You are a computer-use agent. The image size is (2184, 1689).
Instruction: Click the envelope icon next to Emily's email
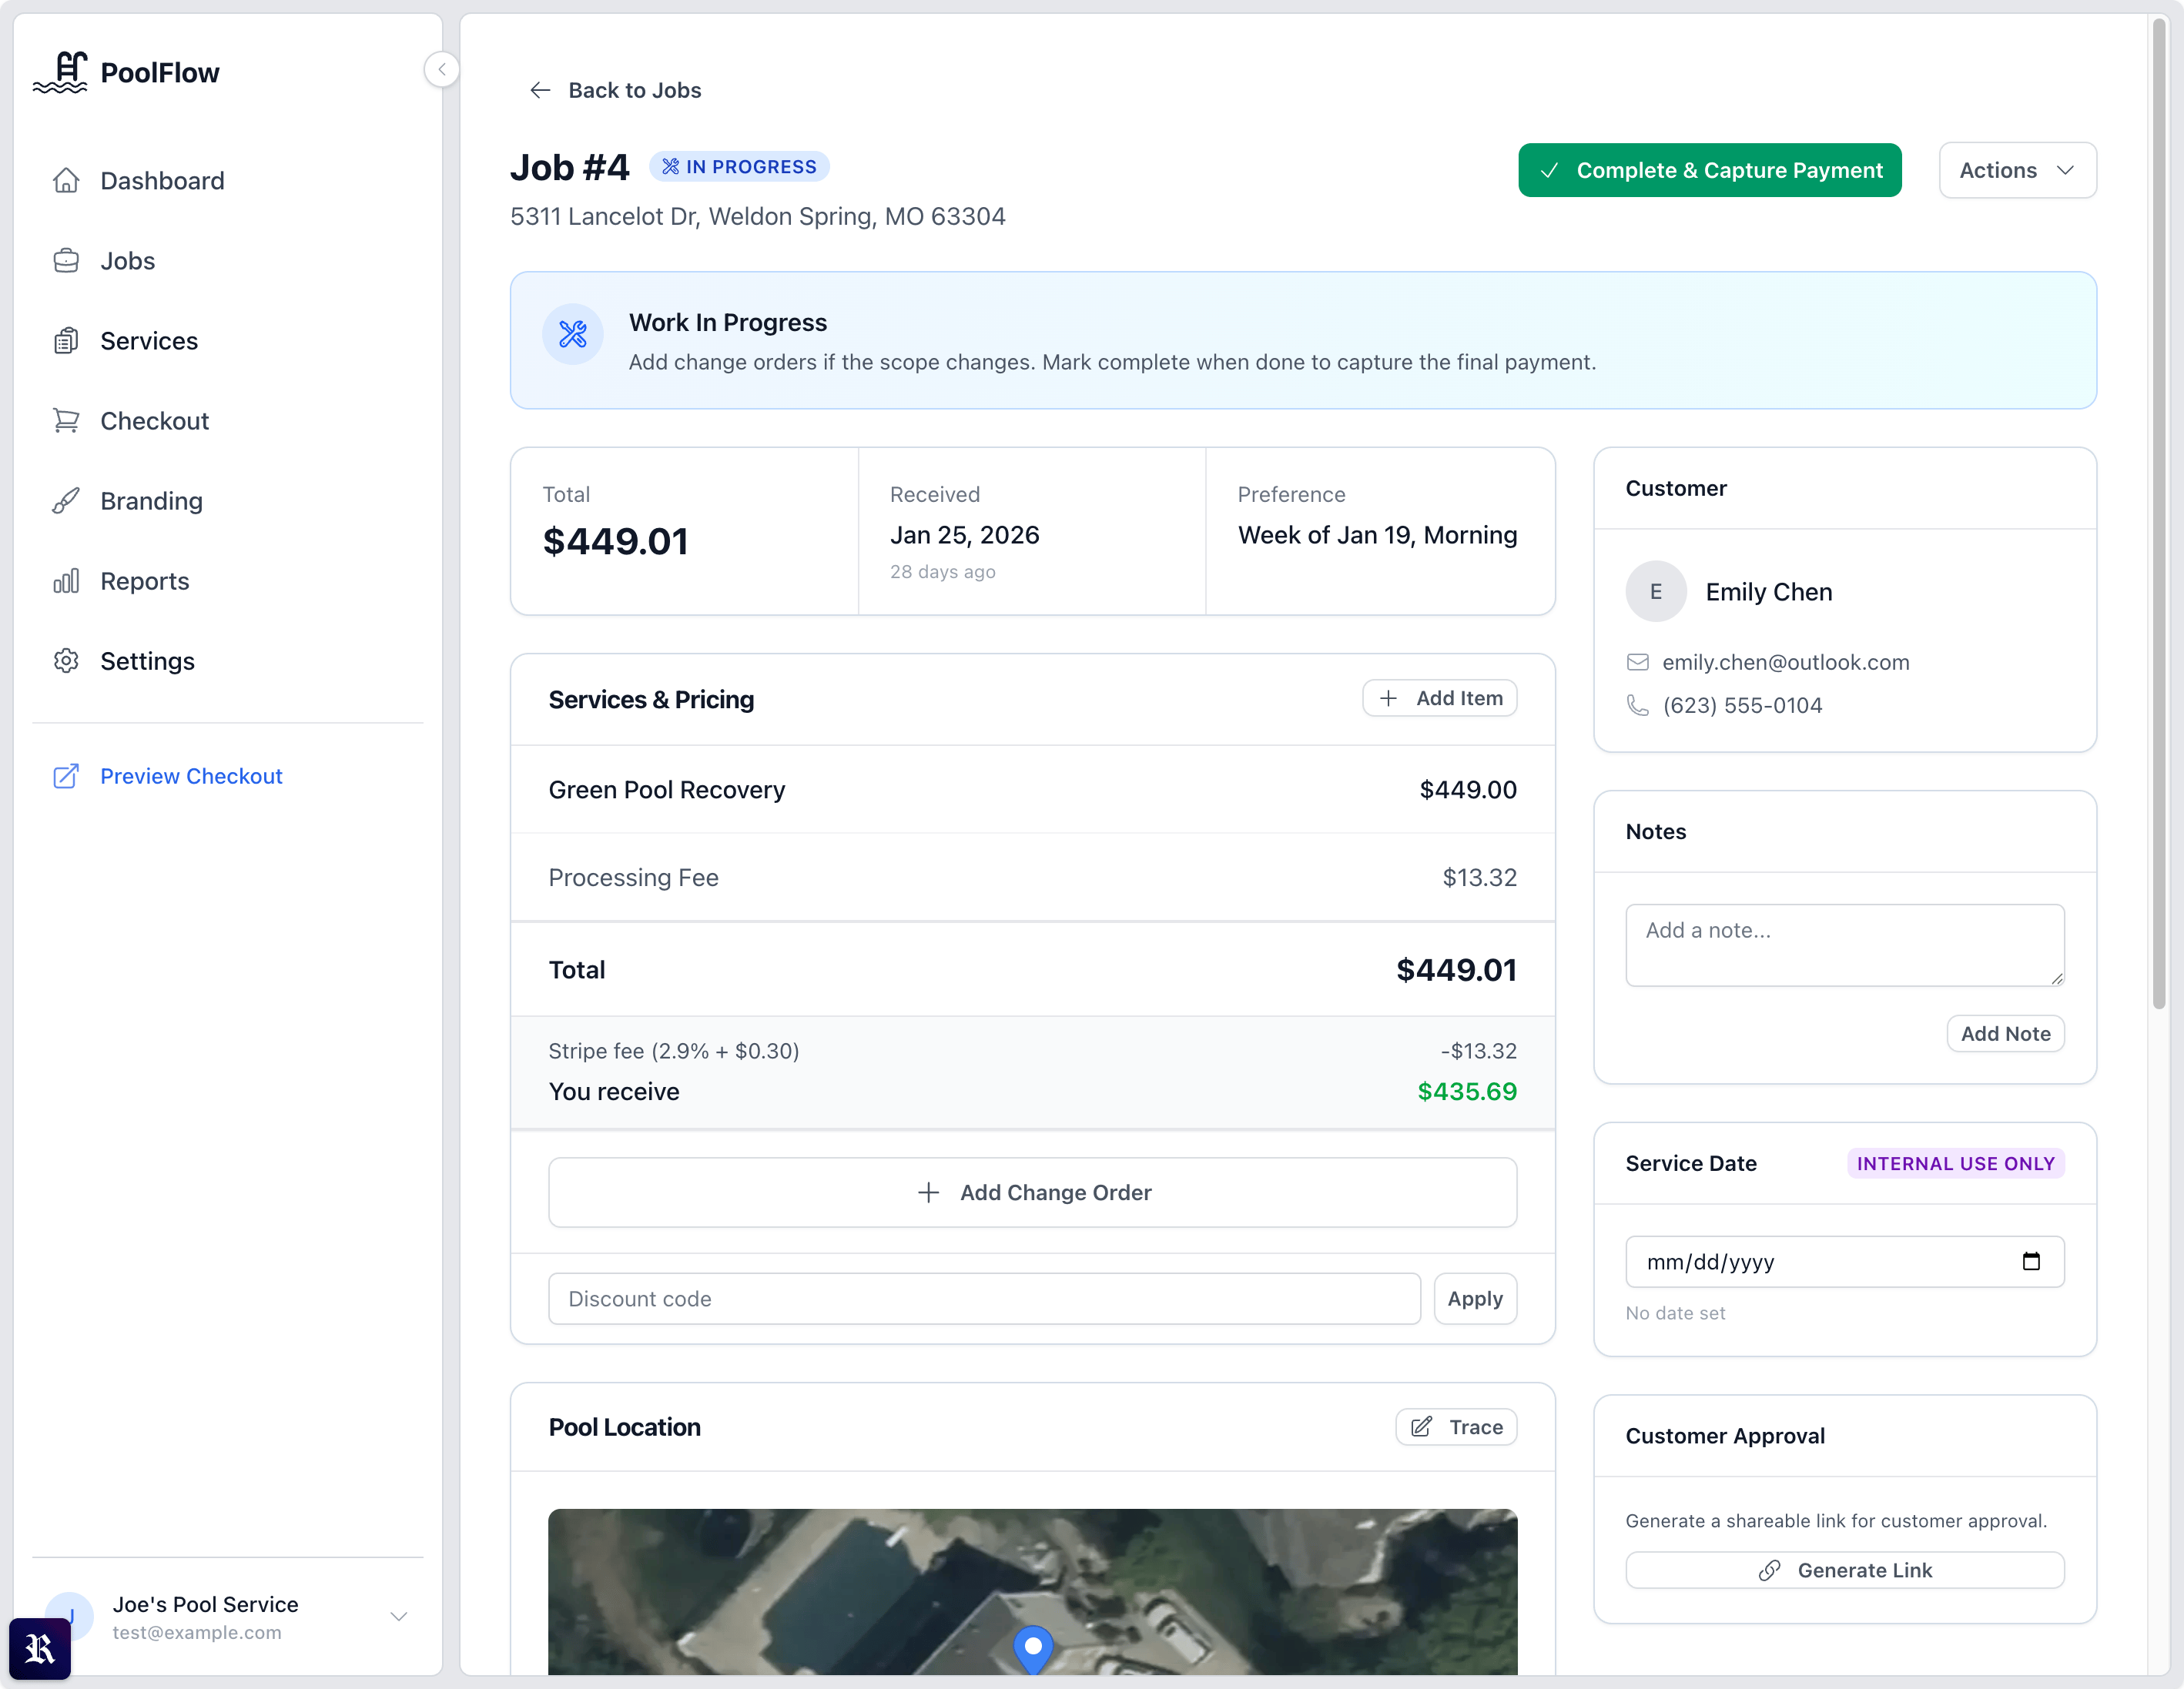[1638, 661]
